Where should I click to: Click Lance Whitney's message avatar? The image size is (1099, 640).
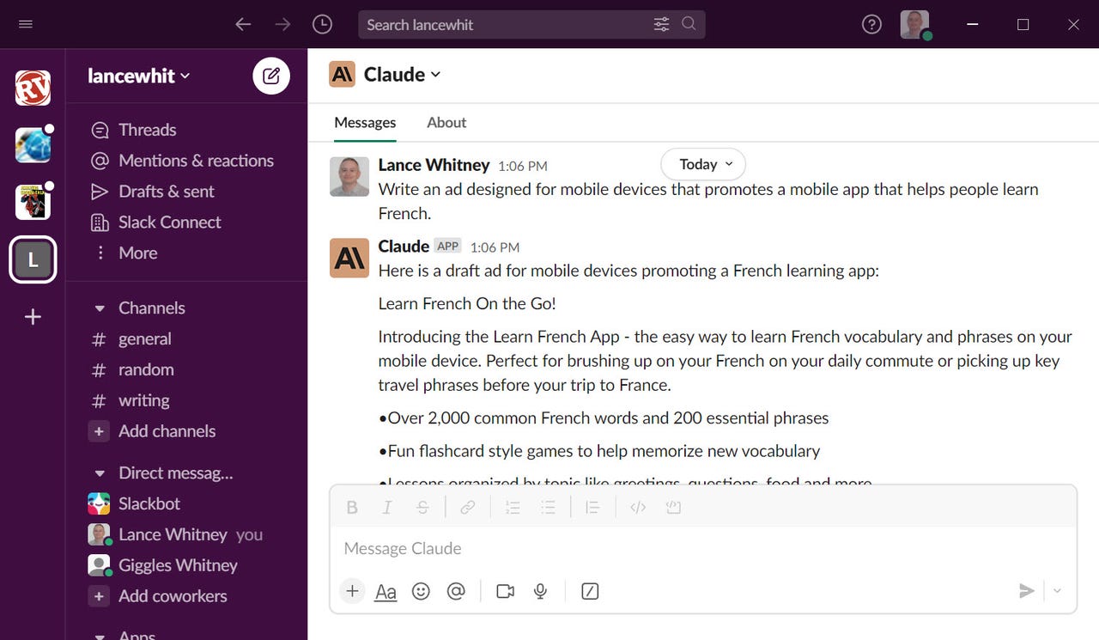(349, 177)
